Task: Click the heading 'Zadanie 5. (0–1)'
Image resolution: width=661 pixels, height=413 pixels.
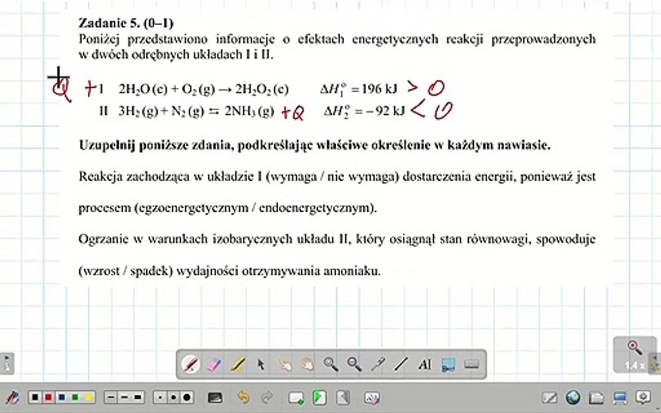Action: pos(126,23)
